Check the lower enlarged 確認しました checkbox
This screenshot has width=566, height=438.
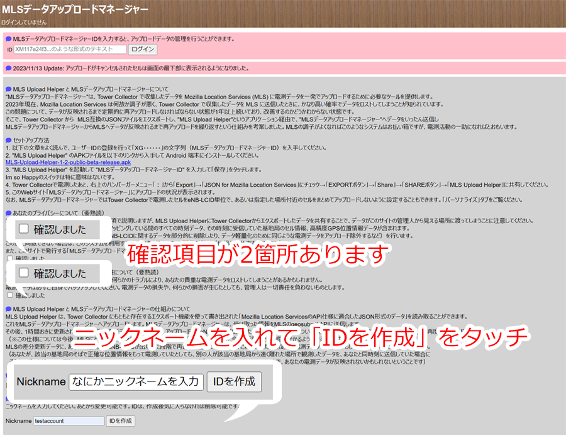coord(24,273)
